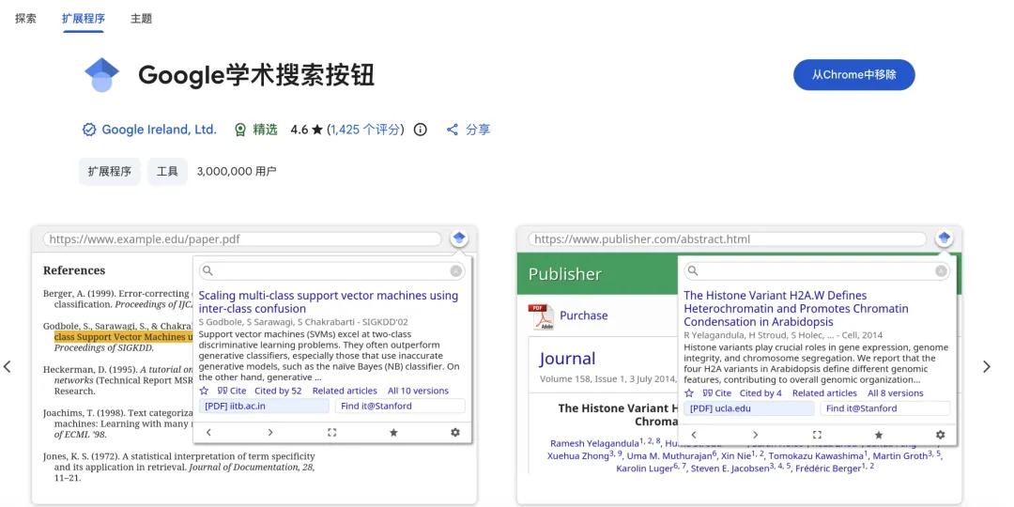Click Scholar button icon in second screenshot

pos(945,238)
